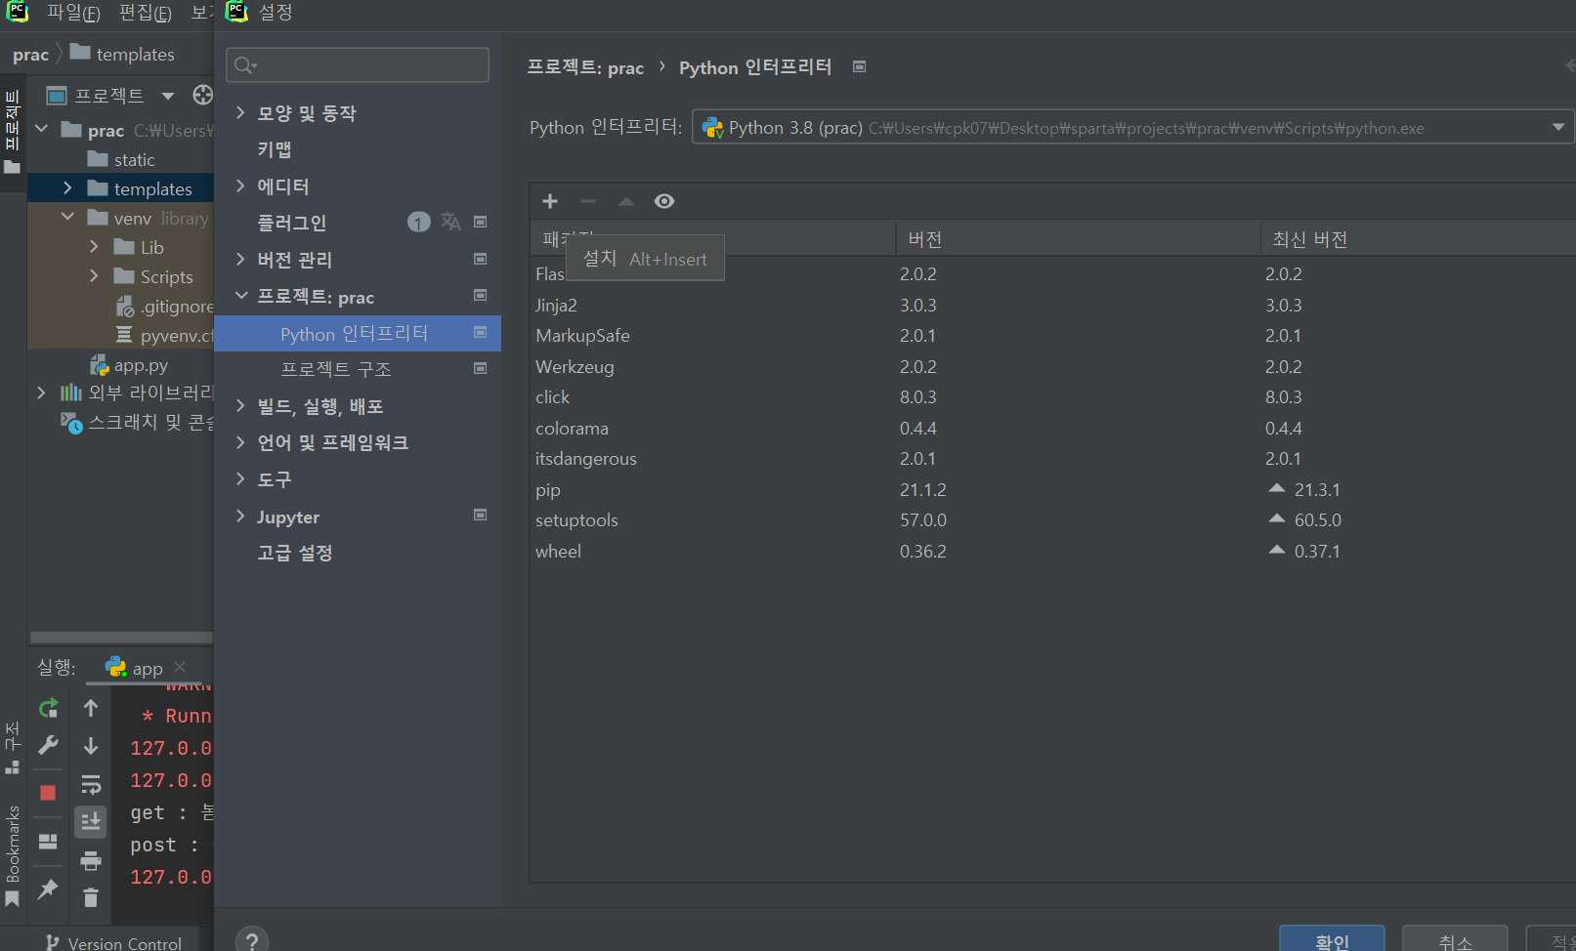
Task: Open the 고급 설정 settings page
Action: (295, 553)
